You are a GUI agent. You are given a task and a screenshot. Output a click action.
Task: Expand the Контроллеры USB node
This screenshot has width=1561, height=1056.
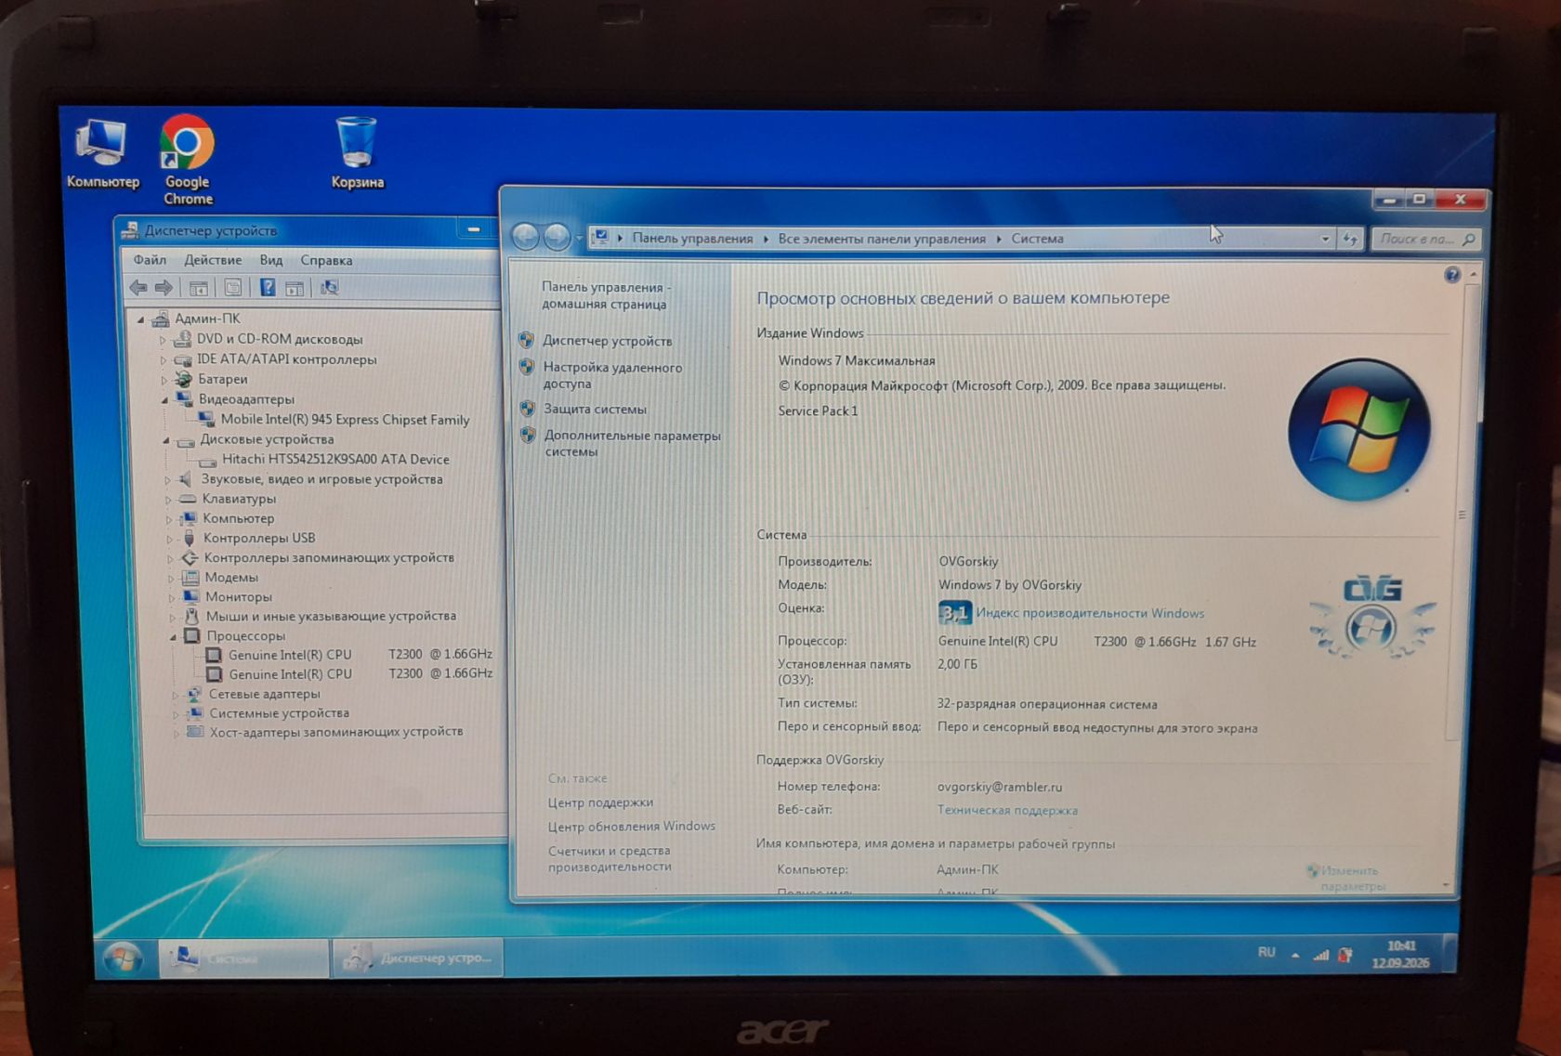[x=169, y=539]
